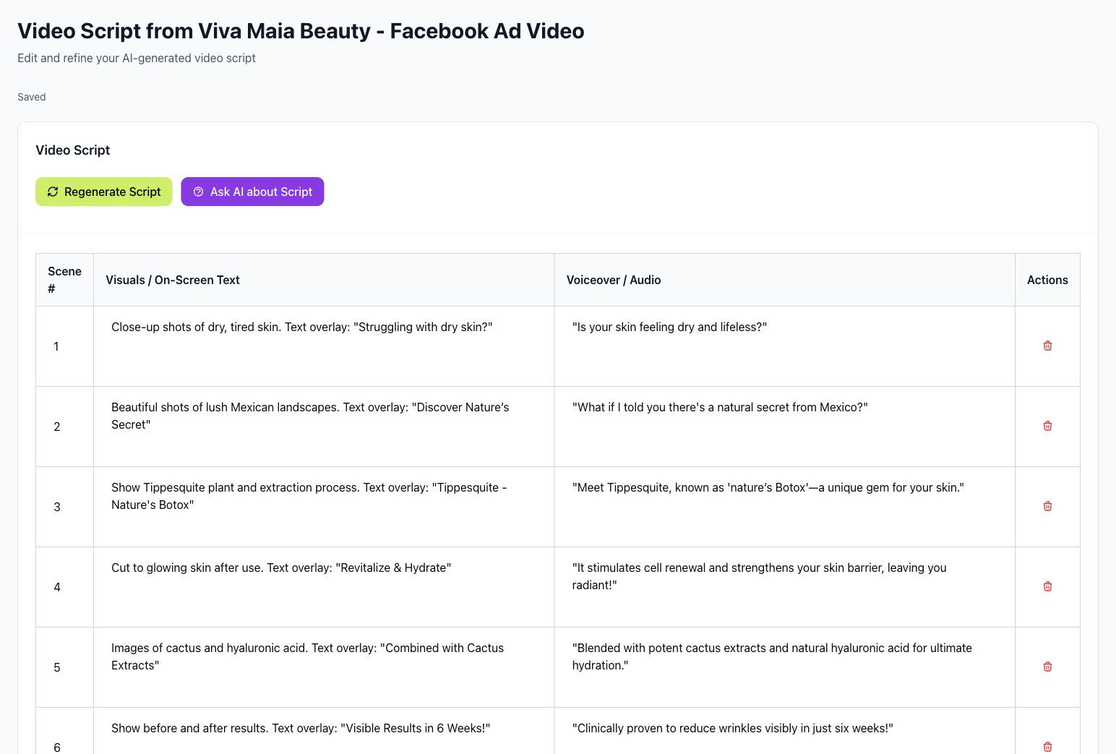Remove scene 3 using its trash icon
Image resolution: width=1116 pixels, height=754 pixels.
point(1047,506)
